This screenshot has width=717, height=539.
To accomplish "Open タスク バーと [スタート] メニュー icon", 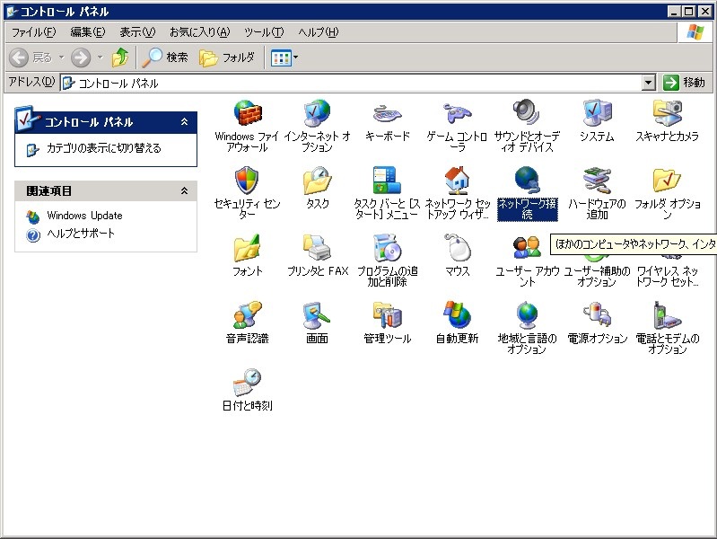I will point(388,181).
